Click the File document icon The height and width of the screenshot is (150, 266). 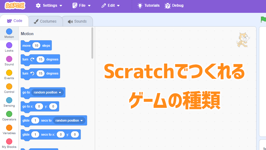click(75, 5)
